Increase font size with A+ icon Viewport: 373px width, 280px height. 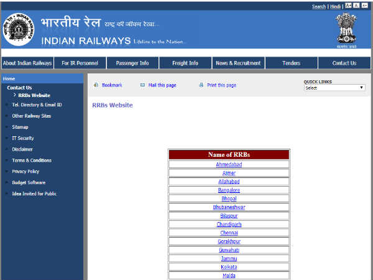(x=348, y=6)
